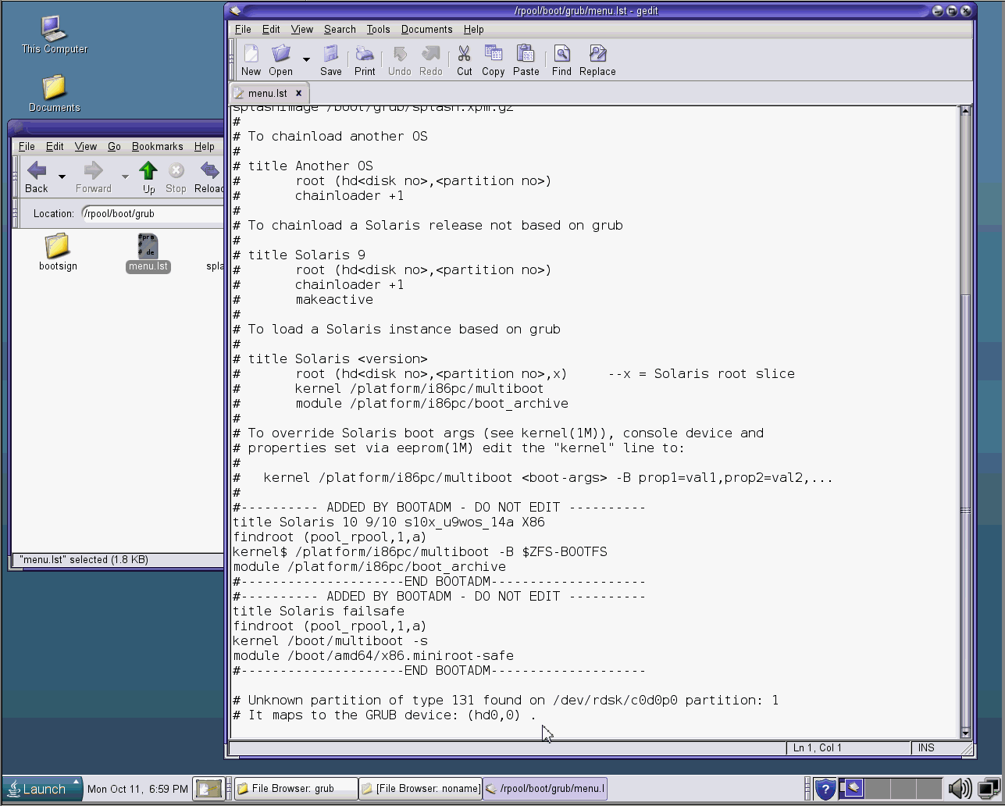Place cursor on 'findroot (pool_rpool,1,a)' first occurrence
Screen dimensions: 1005x806
coord(330,537)
